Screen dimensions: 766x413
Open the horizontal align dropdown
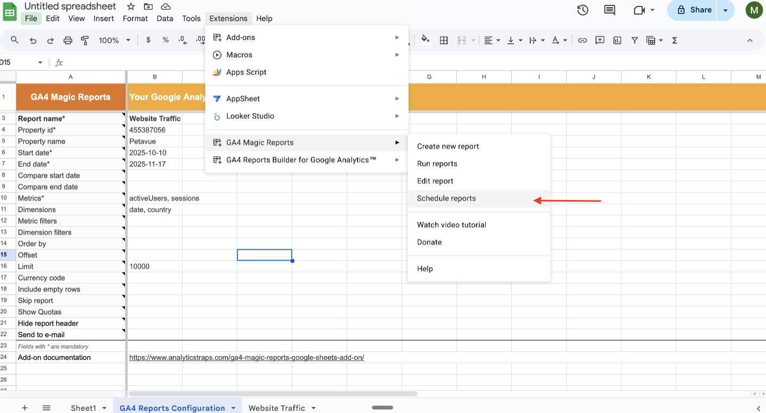491,40
